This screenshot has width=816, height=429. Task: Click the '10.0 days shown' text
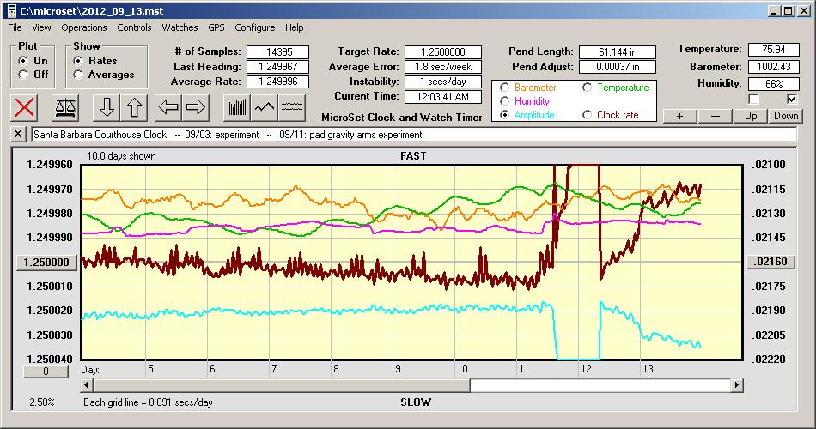click(x=121, y=156)
